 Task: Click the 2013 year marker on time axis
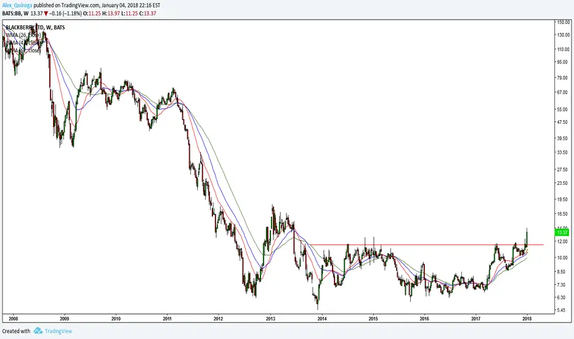tap(270, 319)
